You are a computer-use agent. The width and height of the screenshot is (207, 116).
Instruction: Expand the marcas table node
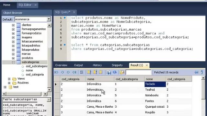coord(13,54)
